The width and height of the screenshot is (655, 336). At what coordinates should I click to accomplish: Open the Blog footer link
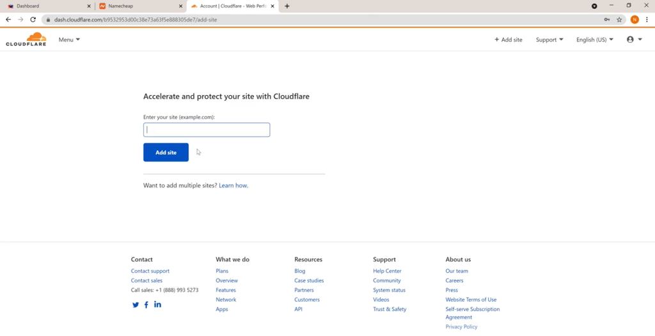pos(299,271)
